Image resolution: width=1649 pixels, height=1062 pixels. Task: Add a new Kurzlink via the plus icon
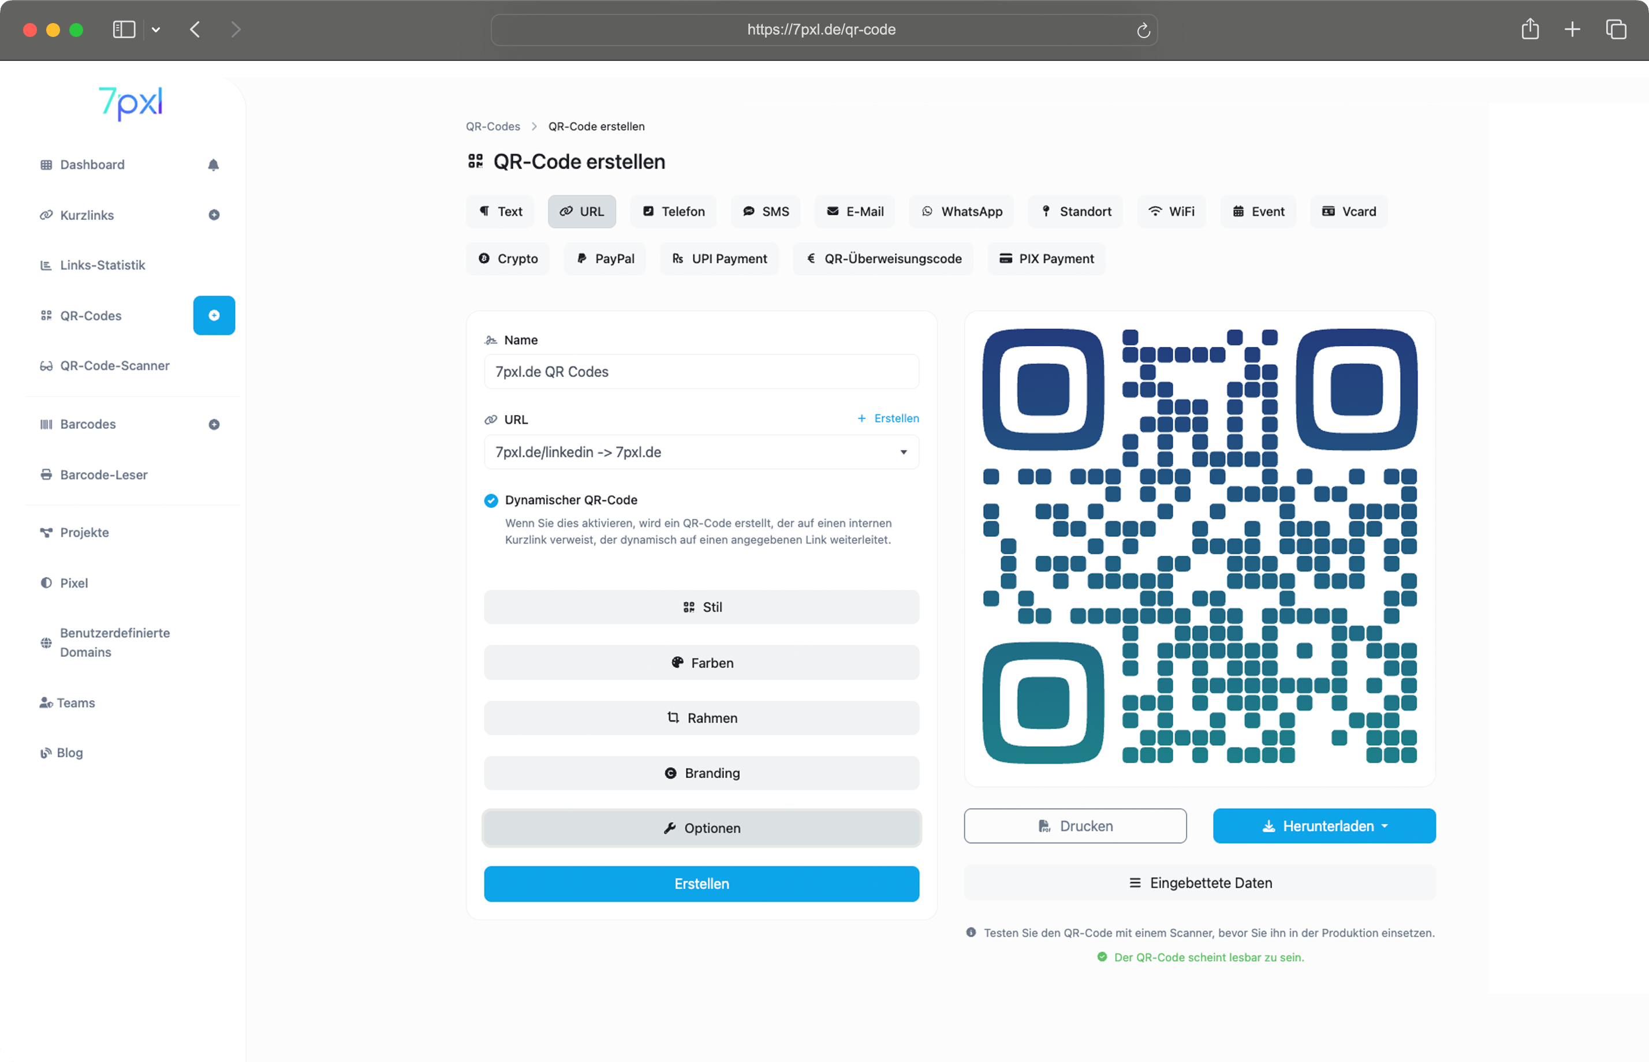(x=214, y=215)
